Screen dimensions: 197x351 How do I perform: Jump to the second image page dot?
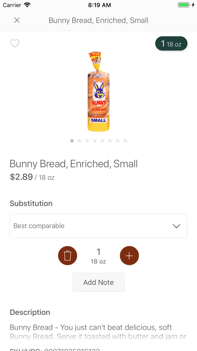(x=80, y=141)
